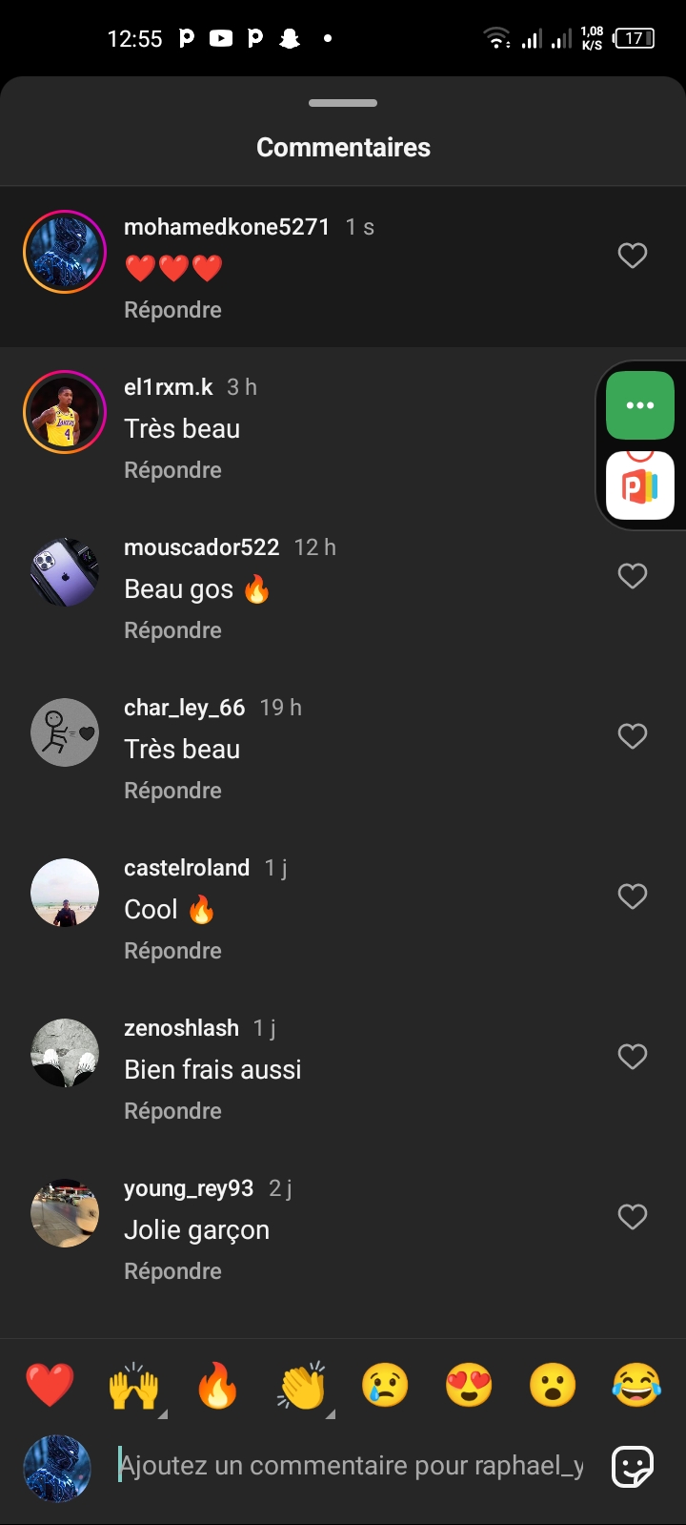The width and height of the screenshot is (686, 1525).
Task: Tap the comments sheet drag handle
Action: (x=343, y=103)
